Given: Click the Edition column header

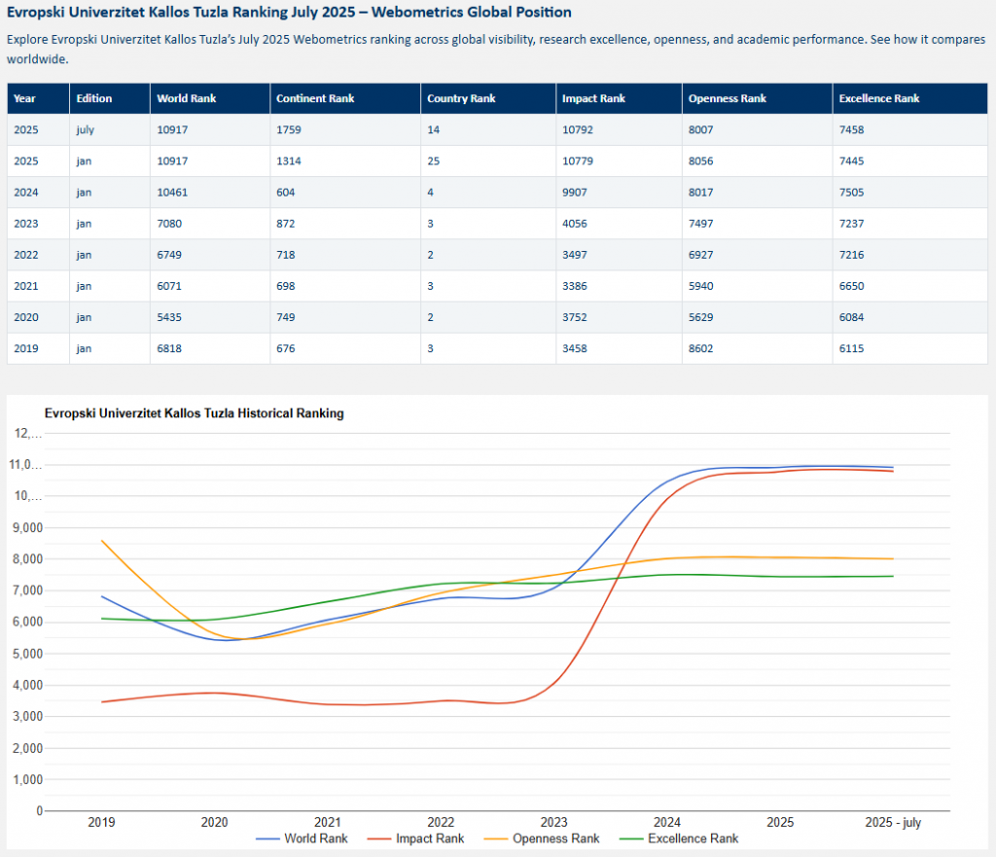Looking at the screenshot, I should (x=110, y=98).
